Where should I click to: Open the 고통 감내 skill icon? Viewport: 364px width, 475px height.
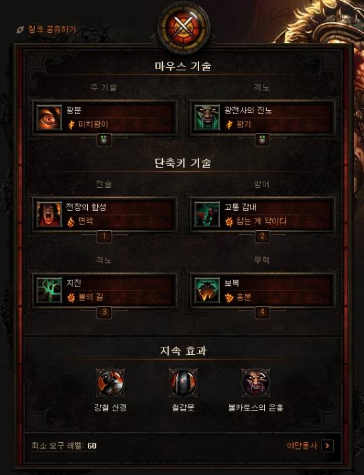207,215
